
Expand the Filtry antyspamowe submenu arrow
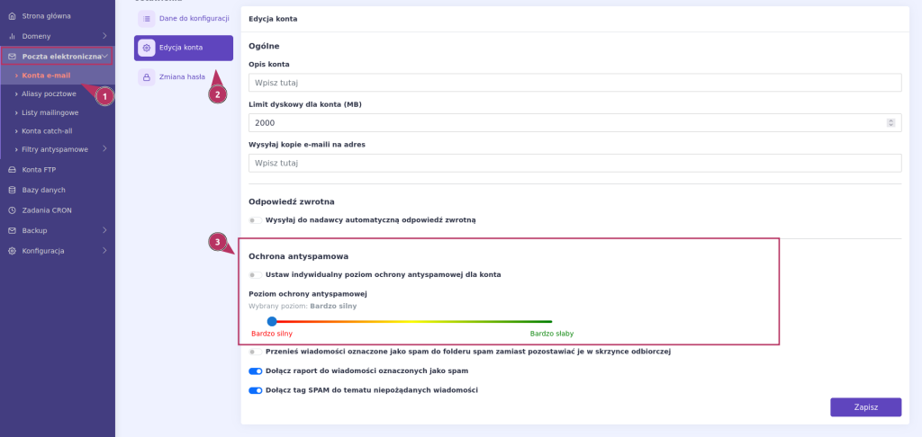click(104, 149)
